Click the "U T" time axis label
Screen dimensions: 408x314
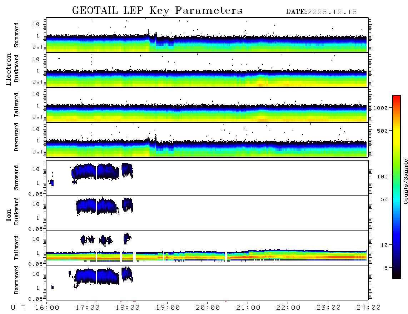click(18, 308)
